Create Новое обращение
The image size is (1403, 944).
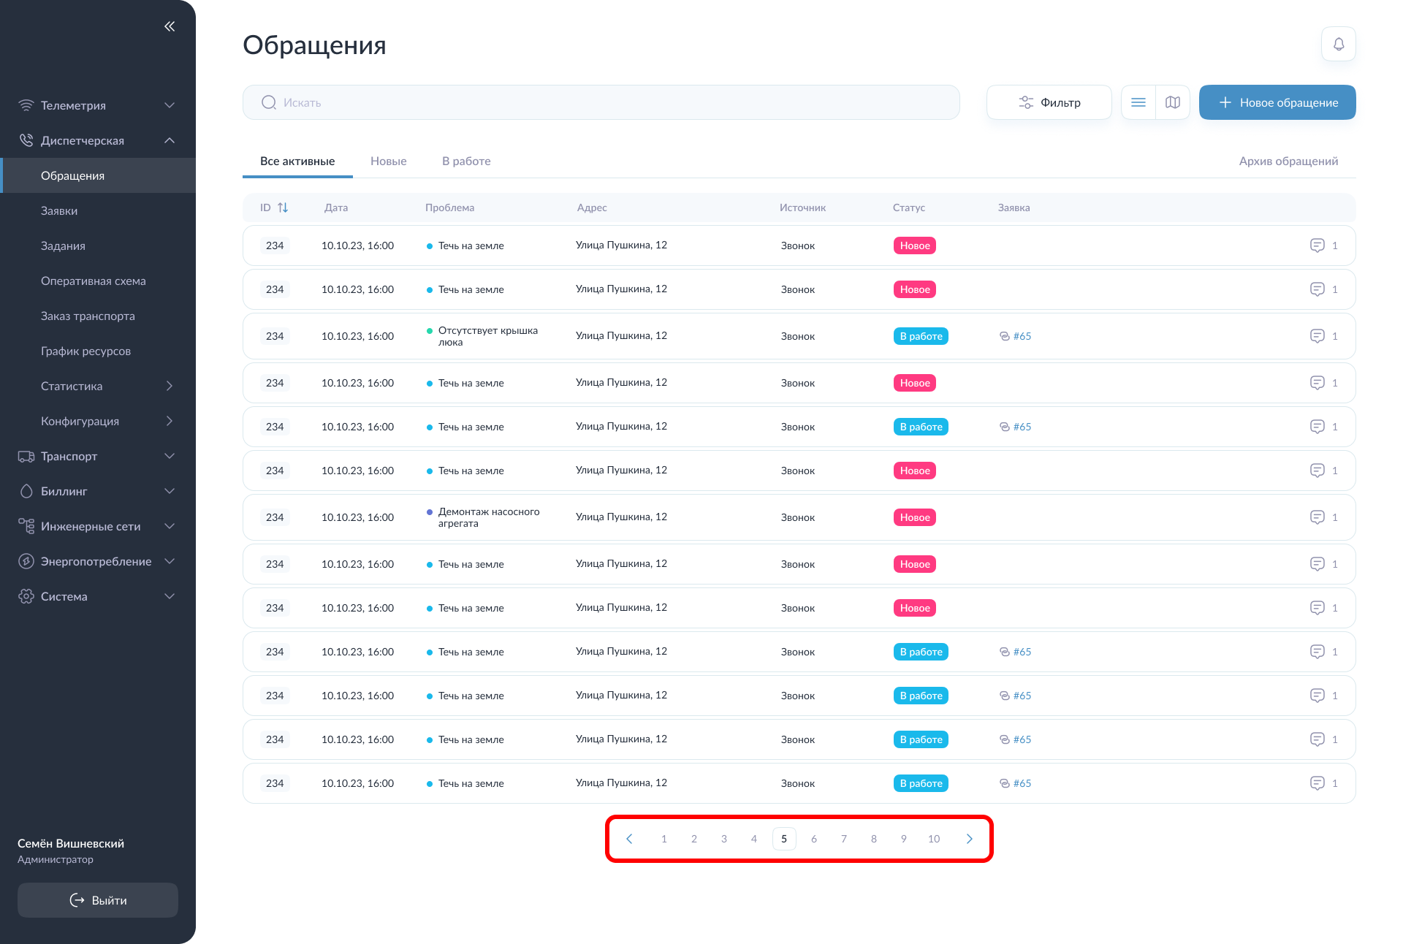click(x=1277, y=102)
